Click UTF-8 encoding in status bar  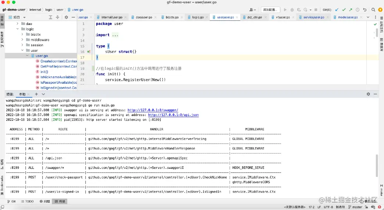click(329, 207)
